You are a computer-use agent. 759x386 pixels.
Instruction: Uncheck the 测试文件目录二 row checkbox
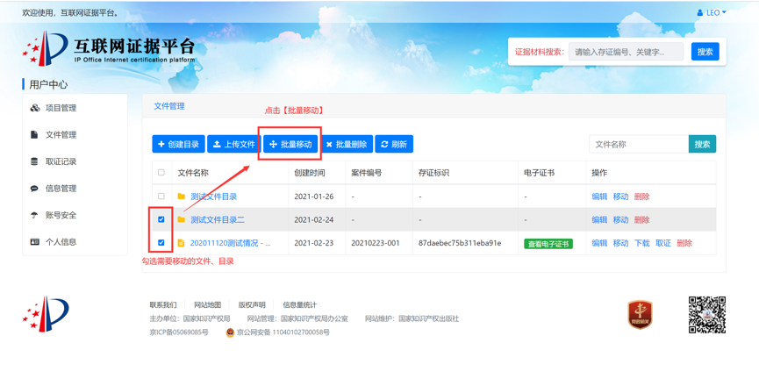coord(161,219)
